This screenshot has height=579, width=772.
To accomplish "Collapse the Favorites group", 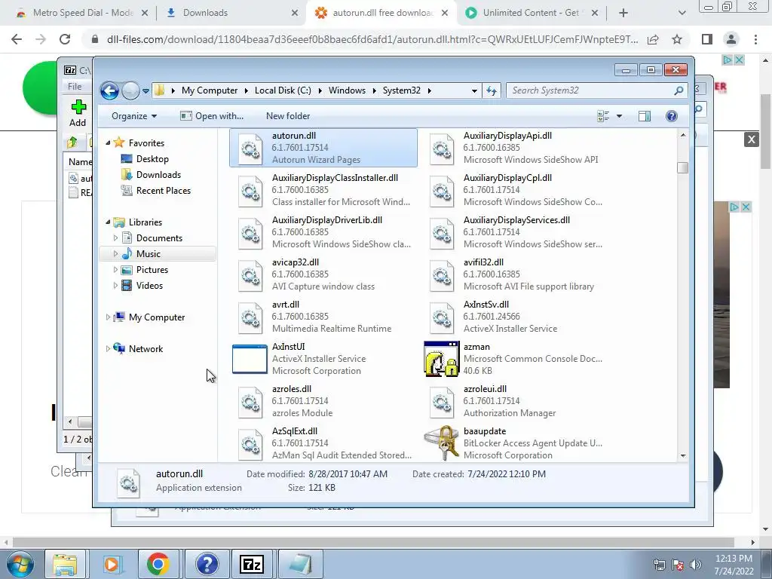I will pyautogui.click(x=108, y=142).
